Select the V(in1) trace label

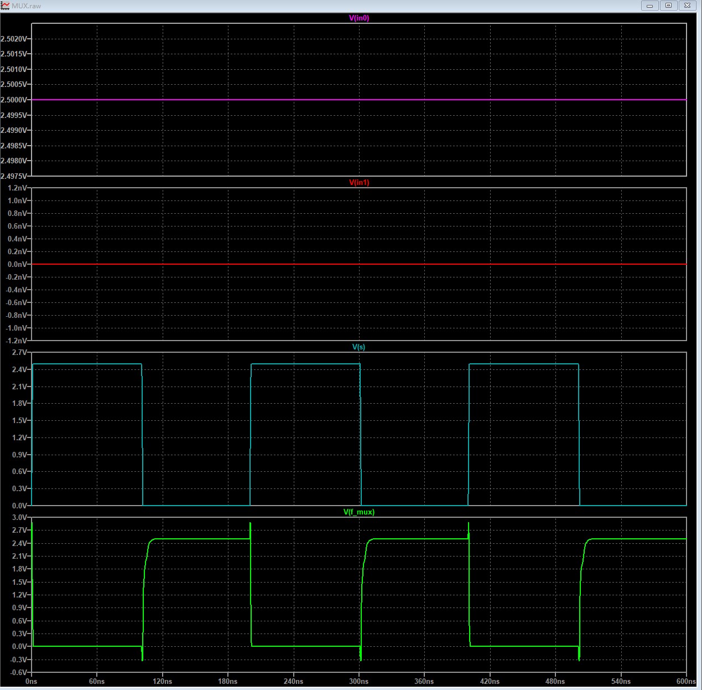358,182
